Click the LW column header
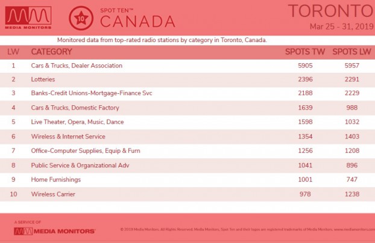The width and height of the screenshot is (375, 243). click(13, 52)
